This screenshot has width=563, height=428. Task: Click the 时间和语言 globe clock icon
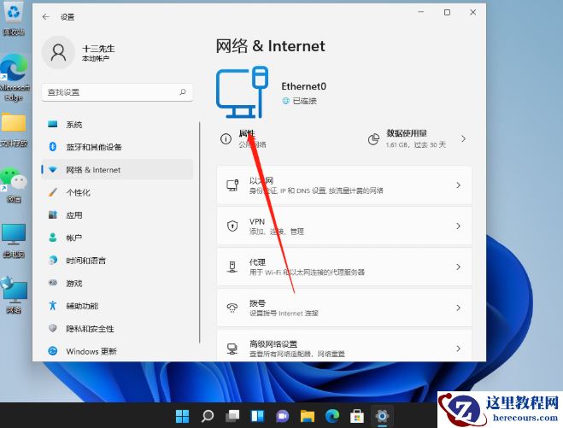[53, 260]
